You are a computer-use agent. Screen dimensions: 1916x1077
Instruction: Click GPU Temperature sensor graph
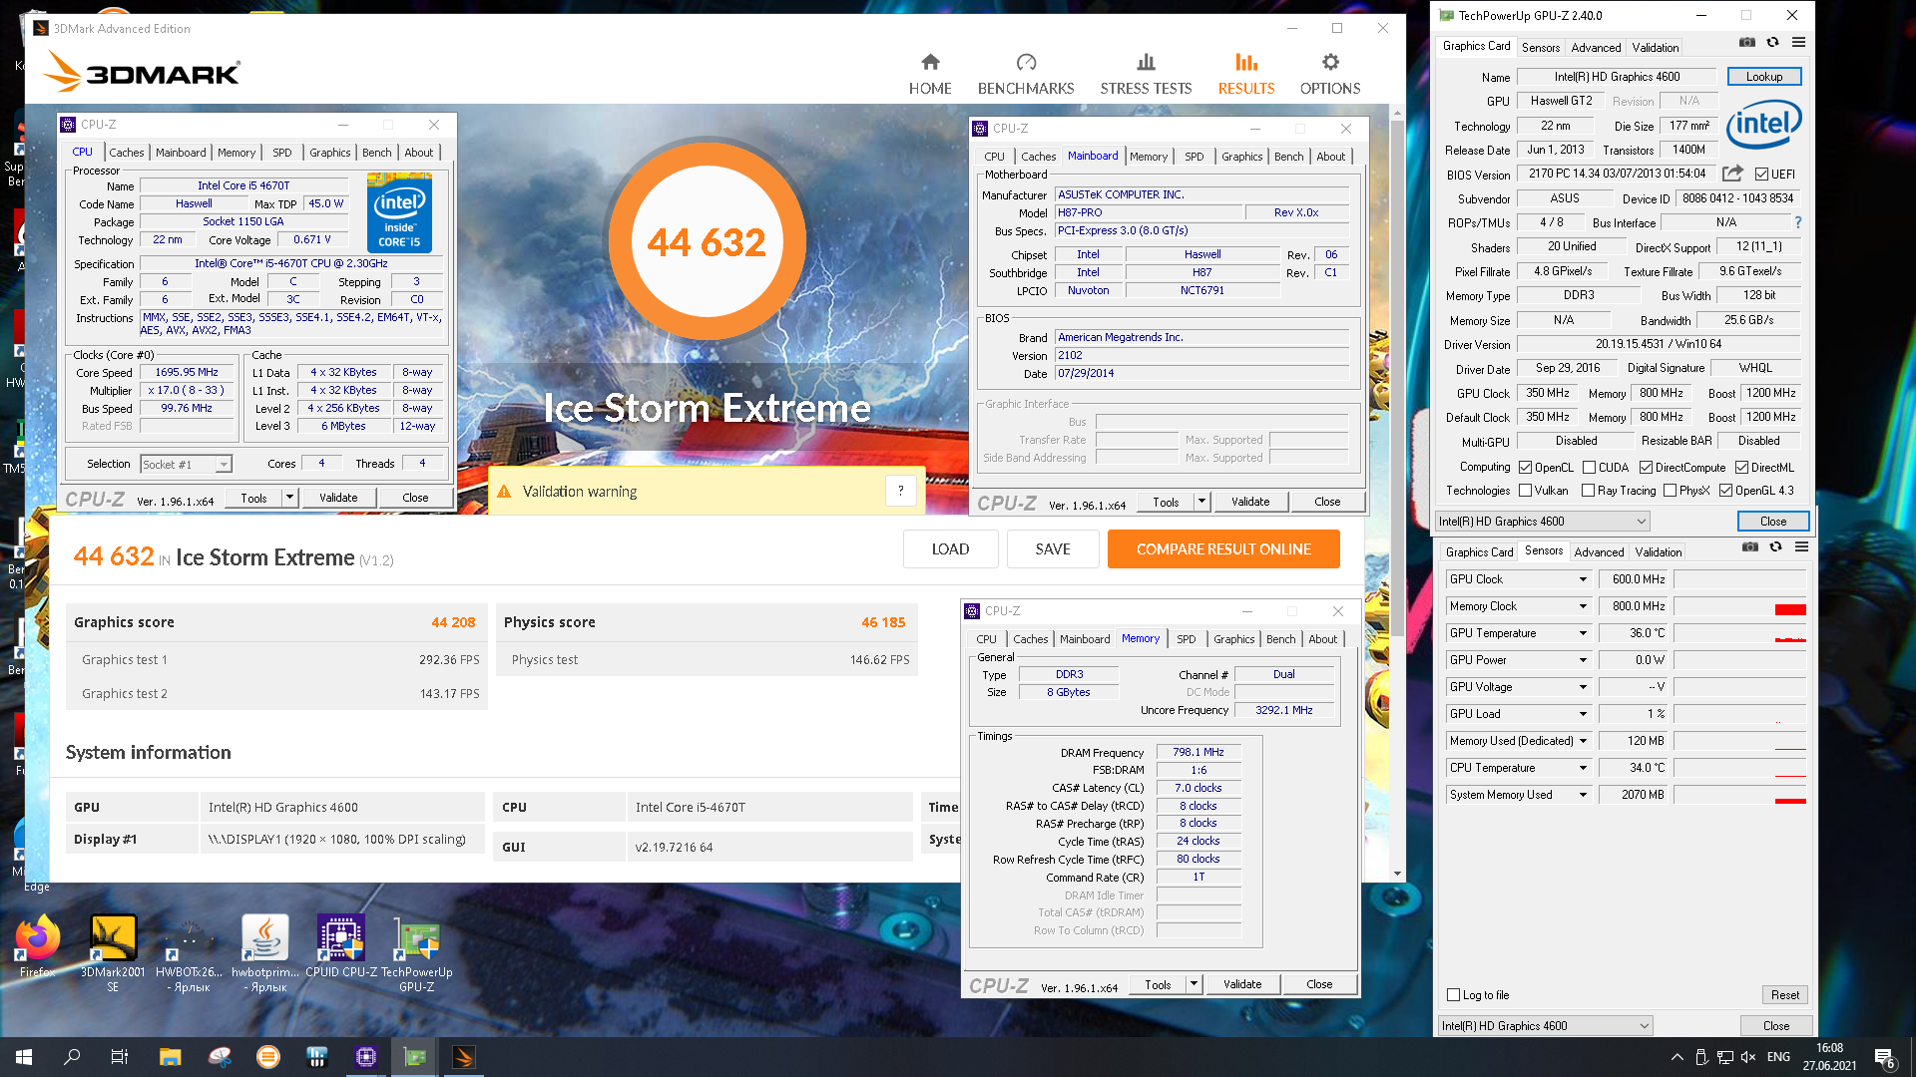pos(1740,632)
